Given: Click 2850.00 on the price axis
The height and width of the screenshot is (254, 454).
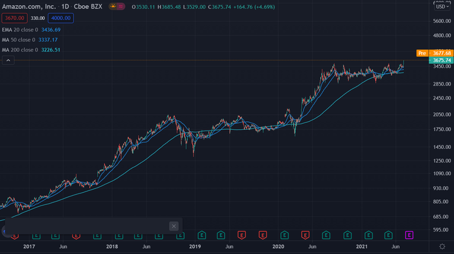Looking at the screenshot, I should coord(442,84).
